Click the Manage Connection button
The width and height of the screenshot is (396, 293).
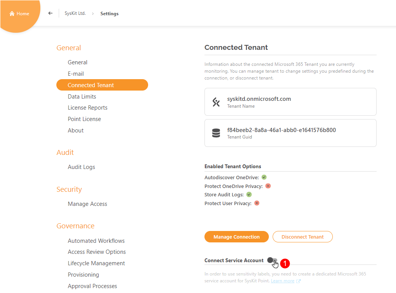point(236,237)
